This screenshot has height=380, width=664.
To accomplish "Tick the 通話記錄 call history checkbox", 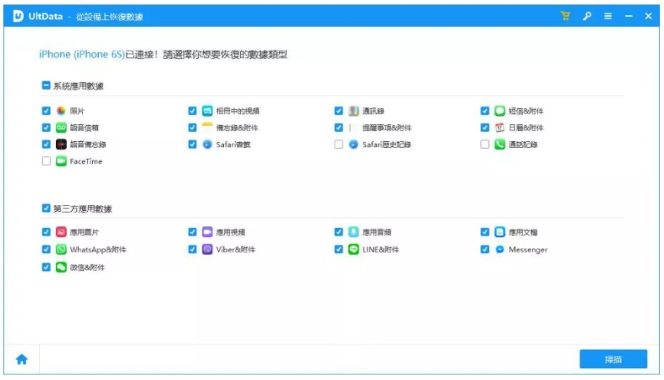I will click(x=485, y=144).
